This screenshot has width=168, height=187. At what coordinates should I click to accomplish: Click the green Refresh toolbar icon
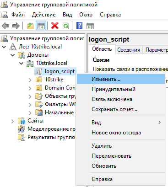coord(65,26)
